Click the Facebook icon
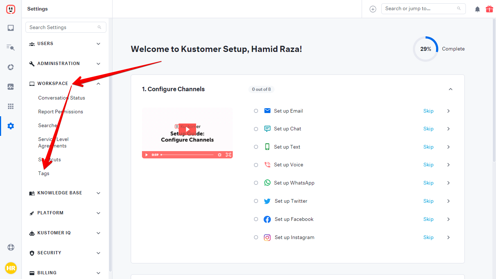The width and height of the screenshot is (496, 279). (267, 219)
